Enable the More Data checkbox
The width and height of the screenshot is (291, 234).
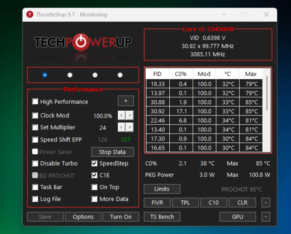coord(94,199)
